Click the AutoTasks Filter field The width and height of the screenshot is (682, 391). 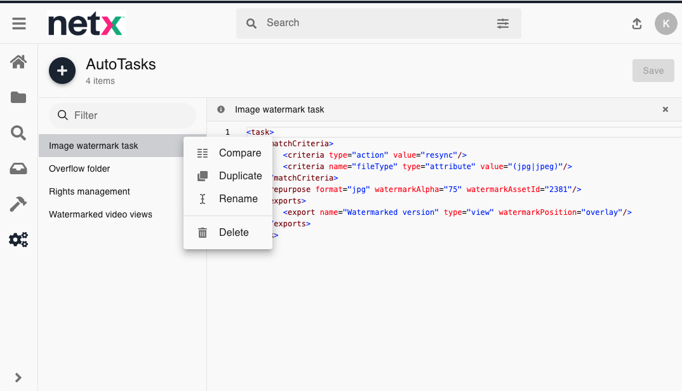click(x=127, y=116)
